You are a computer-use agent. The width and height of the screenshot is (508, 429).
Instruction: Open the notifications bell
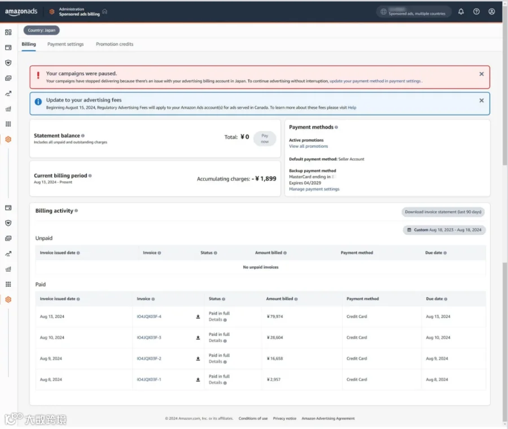point(461,12)
